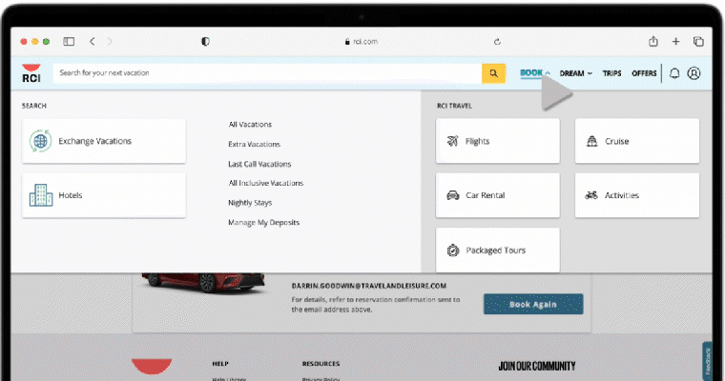The image size is (725, 381).
Task: Collapse the BOOK dropdown menu
Action: tap(535, 73)
